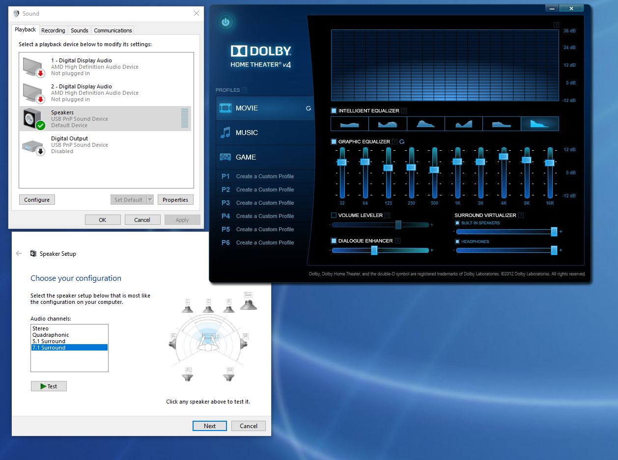Select the Movie profile film icon
The width and height of the screenshot is (618, 460).
pos(225,108)
